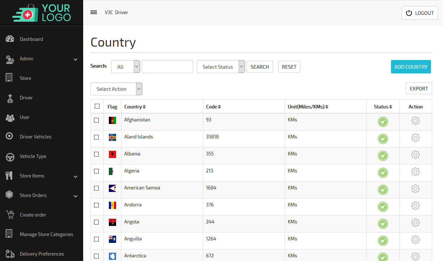
Task: Open the Select Status dropdown
Action: click(221, 67)
